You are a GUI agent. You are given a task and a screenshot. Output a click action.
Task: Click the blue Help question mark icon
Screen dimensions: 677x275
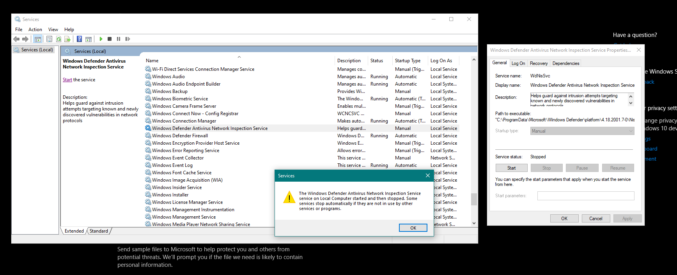click(x=79, y=39)
